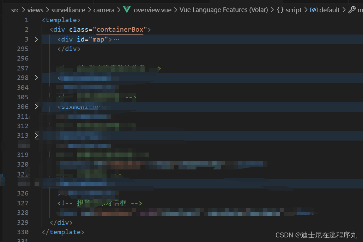The width and height of the screenshot is (363, 242).
Task: Click the containerBox class value
Action: point(120,30)
